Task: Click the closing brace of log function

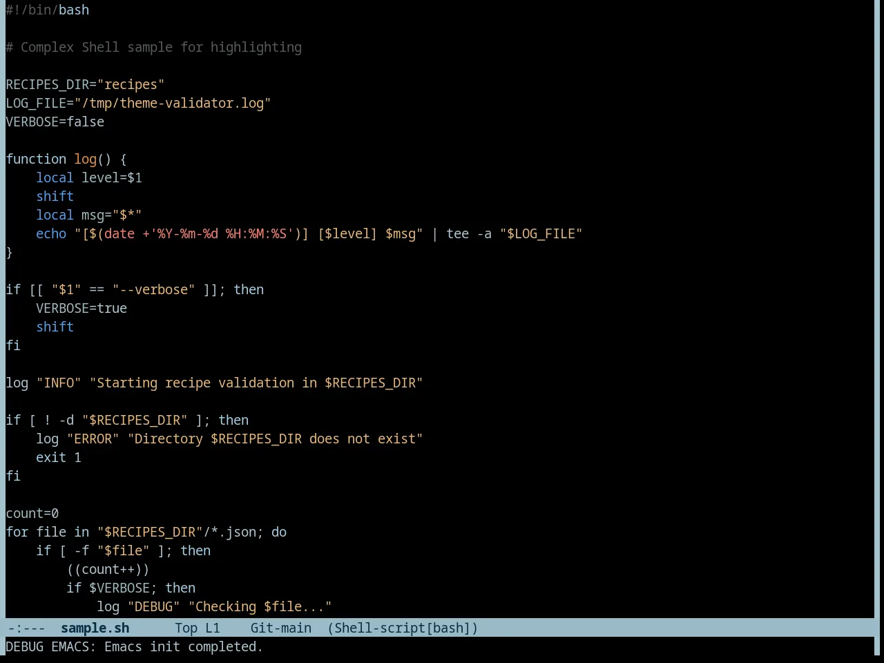Action: click(x=9, y=252)
